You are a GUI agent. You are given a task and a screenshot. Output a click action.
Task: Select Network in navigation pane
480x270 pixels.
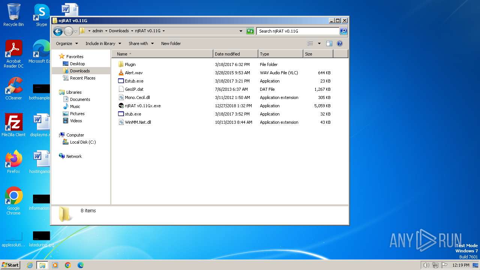point(74,156)
